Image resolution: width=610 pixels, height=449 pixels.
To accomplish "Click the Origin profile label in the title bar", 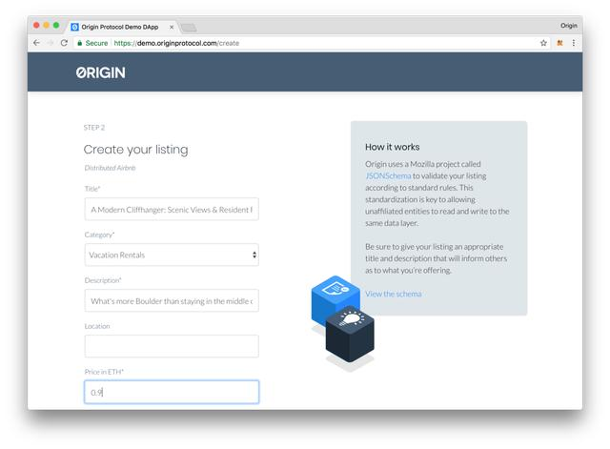I will pyautogui.click(x=569, y=26).
